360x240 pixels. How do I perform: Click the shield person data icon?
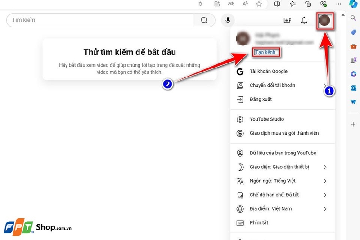(x=240, y=153)
